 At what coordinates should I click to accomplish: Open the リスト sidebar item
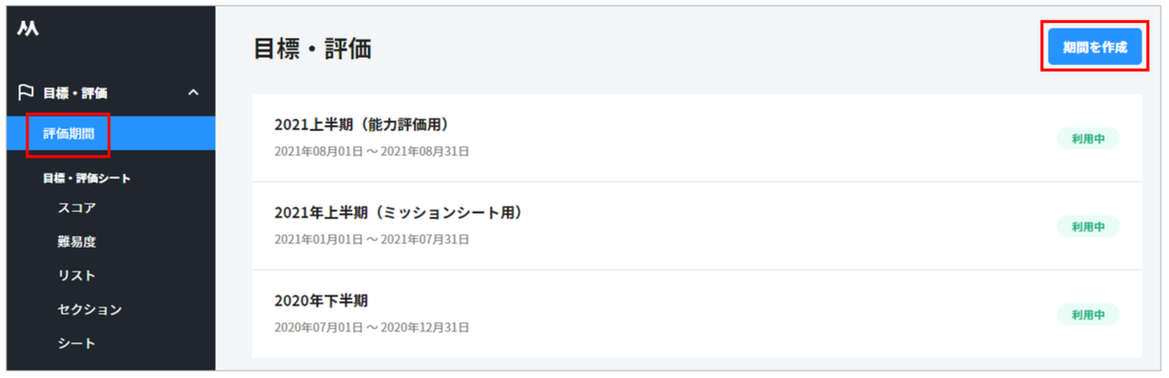click(76, 276)
